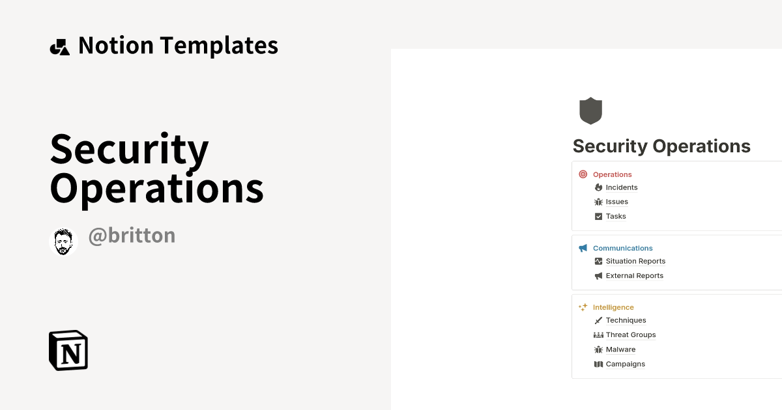Click the red target icon beside Operations
Image resolution: width=782 pixels, height=410 pixels.
(583, 174)
